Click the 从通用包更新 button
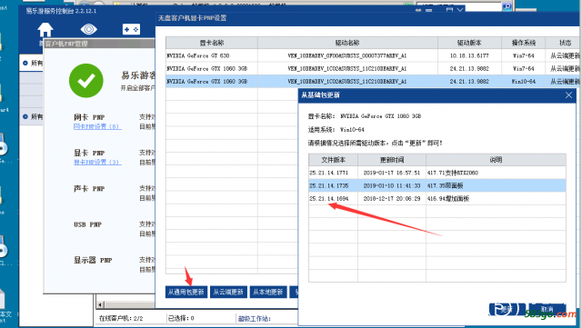582x328 pixels. coord(186,292)
